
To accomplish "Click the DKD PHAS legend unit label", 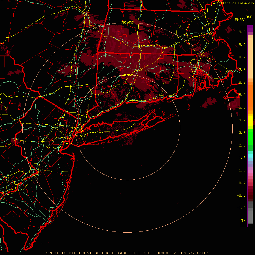I will click(243, 18).
